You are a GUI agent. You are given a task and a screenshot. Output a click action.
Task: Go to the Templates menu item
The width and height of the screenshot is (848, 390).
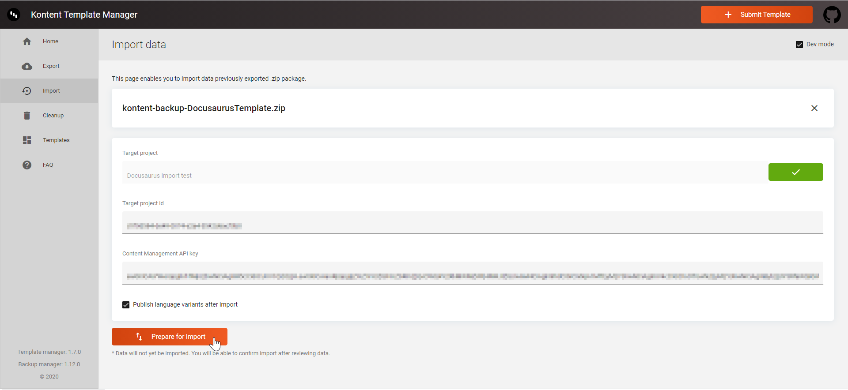[56, 140]
